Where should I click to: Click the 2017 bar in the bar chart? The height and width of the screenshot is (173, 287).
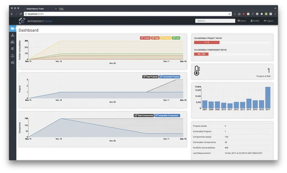268,98
